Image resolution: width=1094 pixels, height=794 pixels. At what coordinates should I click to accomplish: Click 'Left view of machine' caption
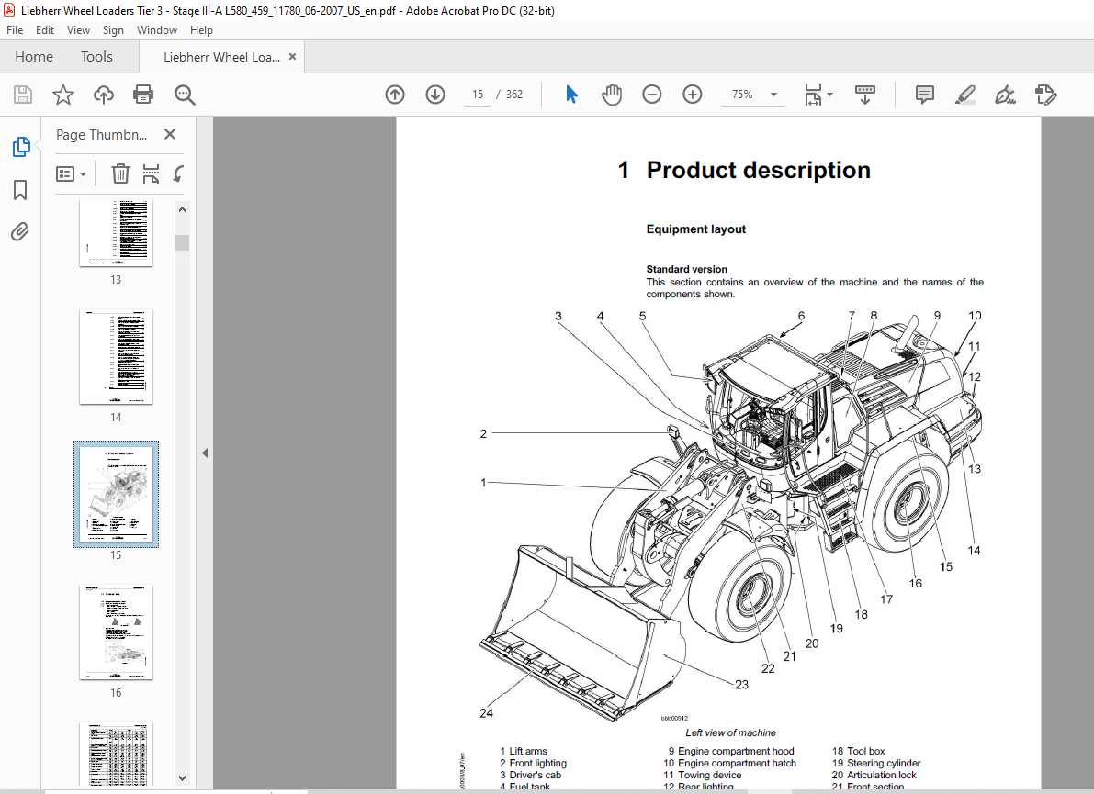pos(730,732)
